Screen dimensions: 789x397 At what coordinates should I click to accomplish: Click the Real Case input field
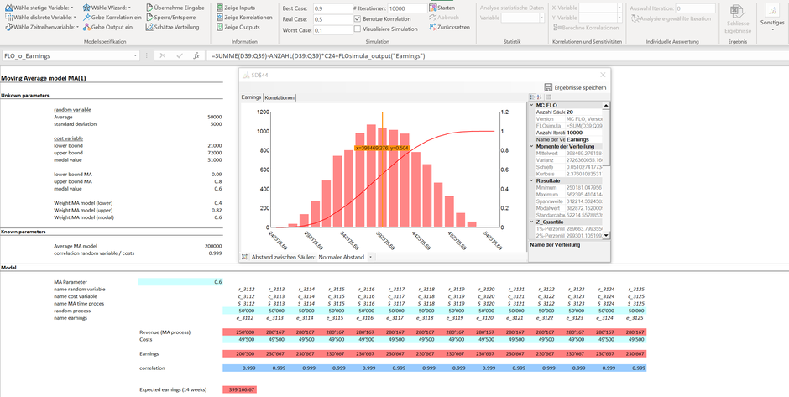point(332,19)
